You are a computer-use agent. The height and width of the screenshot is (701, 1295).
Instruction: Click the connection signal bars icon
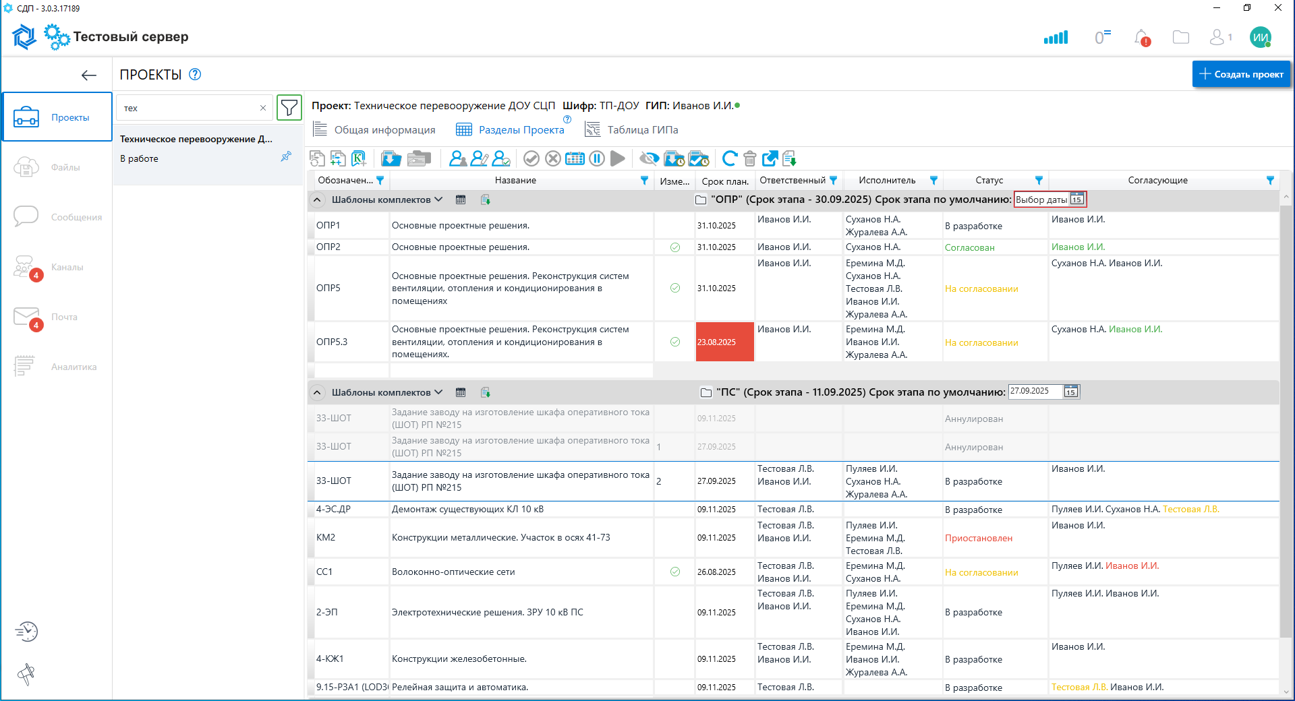pyautogui.click(x=1056, y=38)
